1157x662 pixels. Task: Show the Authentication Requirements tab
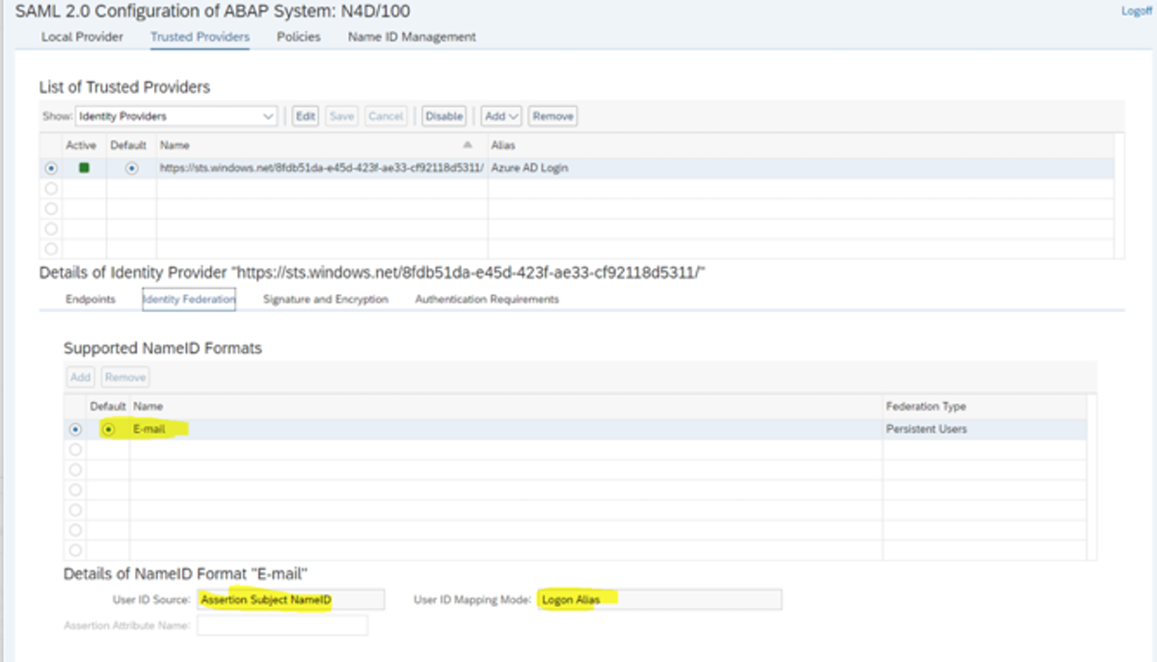[x=486, y=300]
